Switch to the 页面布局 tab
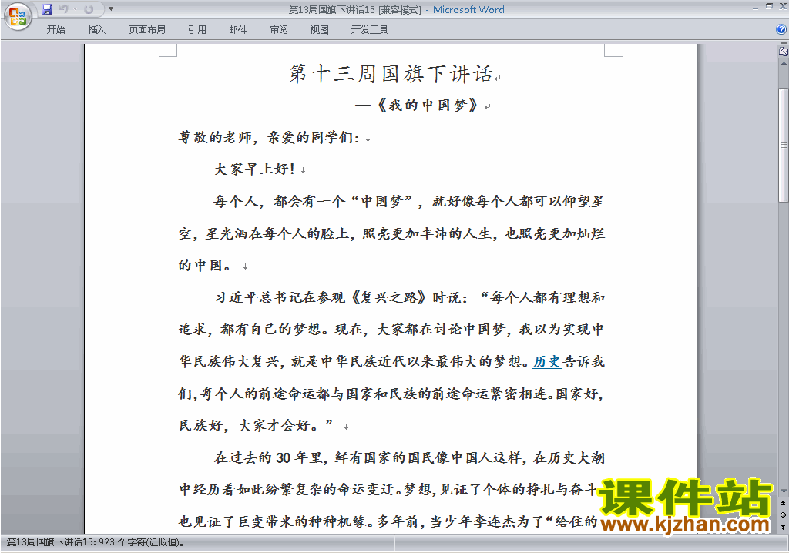The width and height of the screenshot is (789, 553). pos(146,30)
